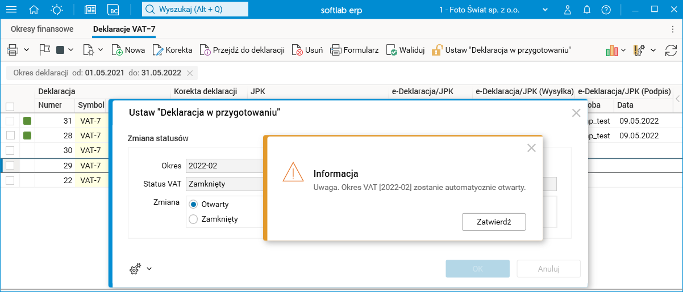Select the Deklaracje VAT-7 tab
The image size is (683, 292).
pyautogui.click(x=124, y=29)
